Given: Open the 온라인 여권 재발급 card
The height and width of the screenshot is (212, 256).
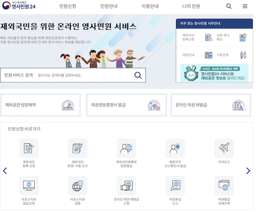Looking at the screenshot, I should click(211, 105).
